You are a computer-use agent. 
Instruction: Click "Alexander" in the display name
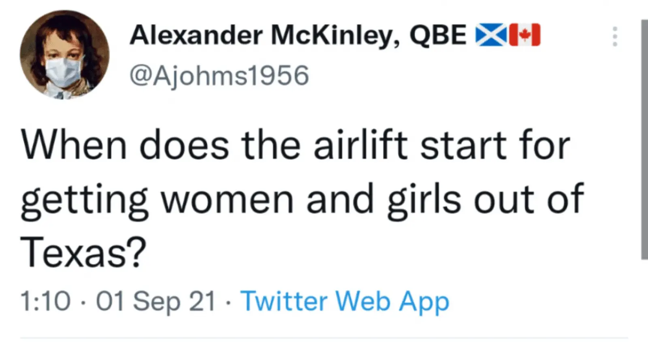196,35
